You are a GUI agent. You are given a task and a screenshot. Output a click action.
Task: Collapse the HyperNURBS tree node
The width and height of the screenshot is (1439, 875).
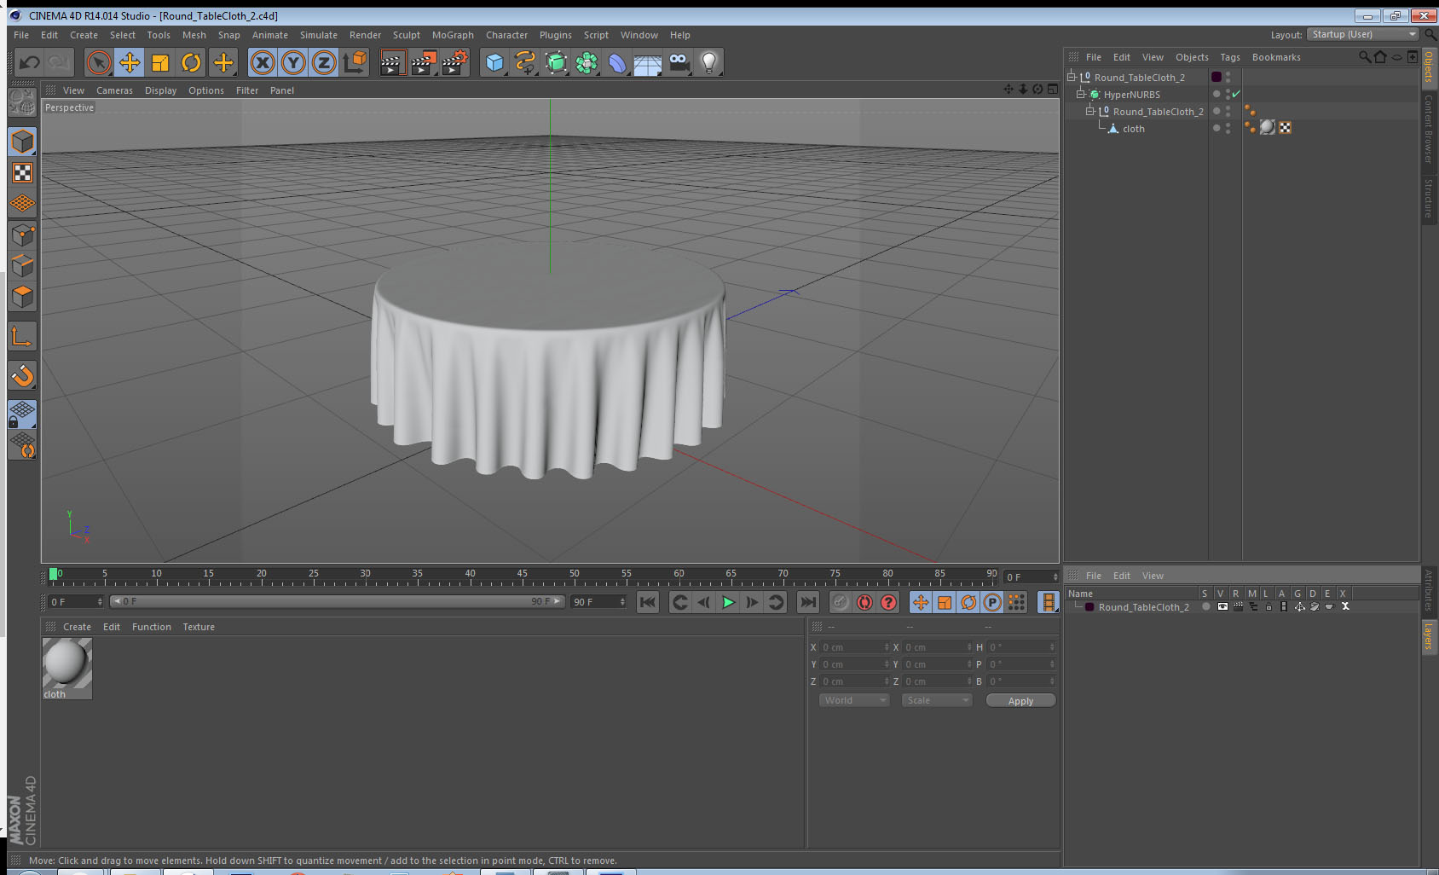pos(1081,94)
